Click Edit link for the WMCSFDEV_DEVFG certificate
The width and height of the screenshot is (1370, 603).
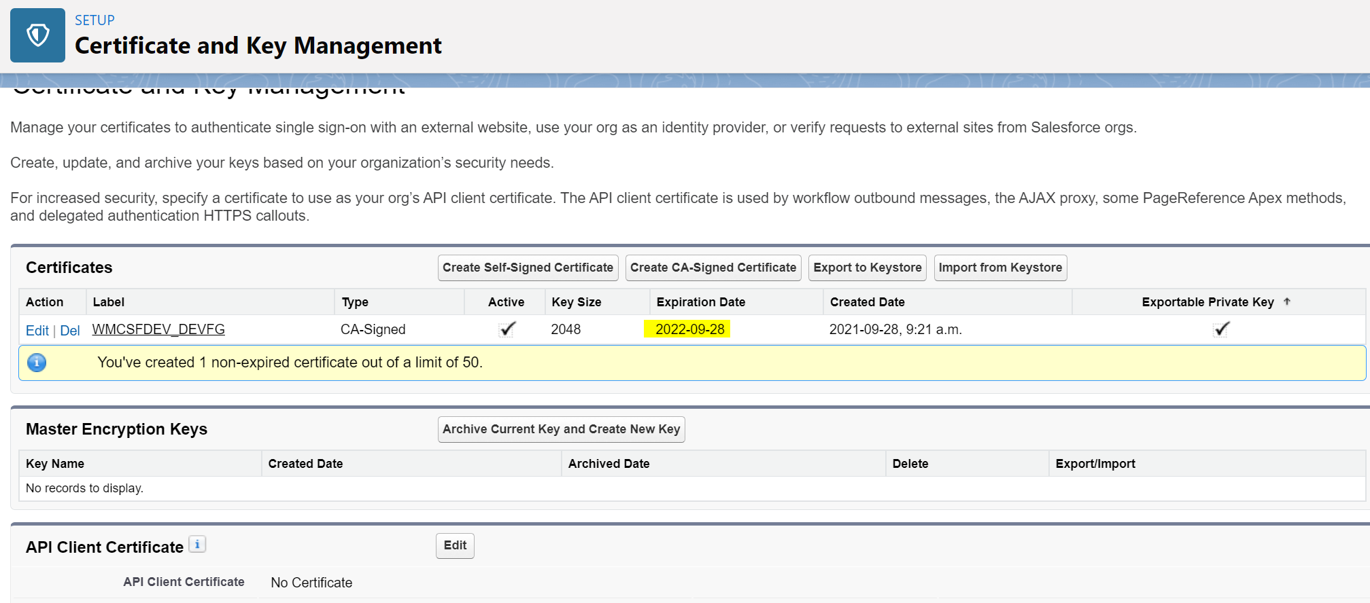click(37, 331)
